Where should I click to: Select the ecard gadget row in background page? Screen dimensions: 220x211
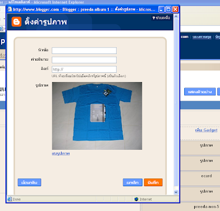[200, 176]
